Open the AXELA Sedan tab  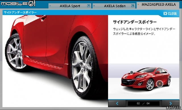click(114, 6)
